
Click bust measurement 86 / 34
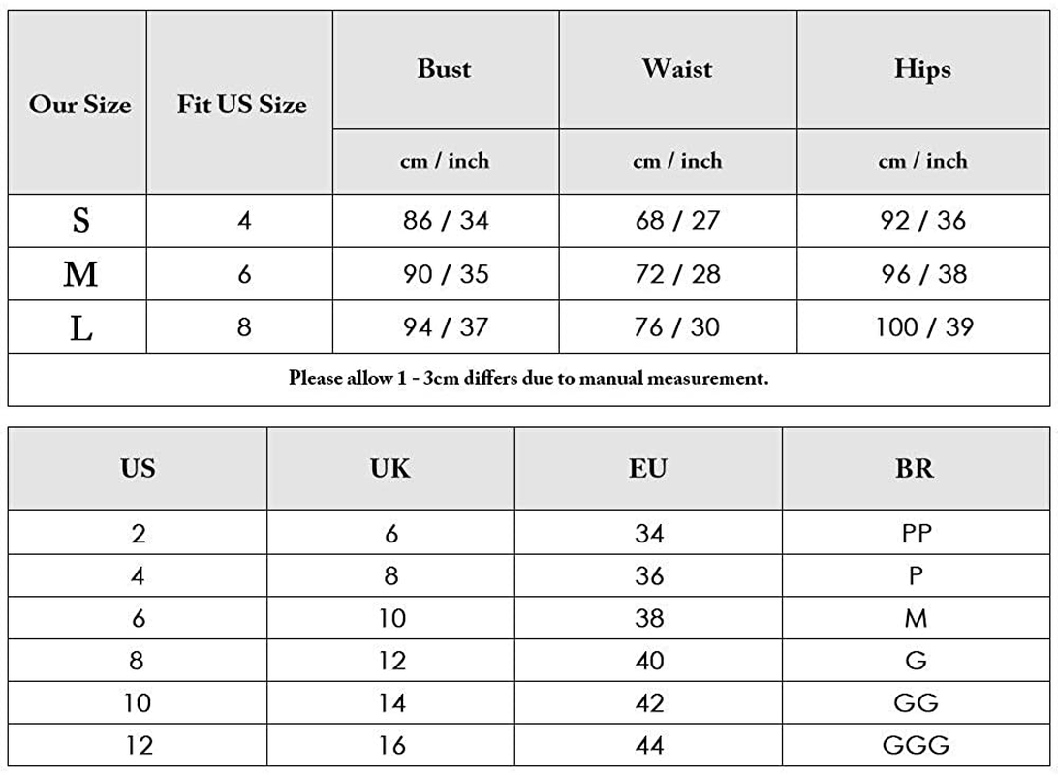pyautogui.click(x=446, y=221)
